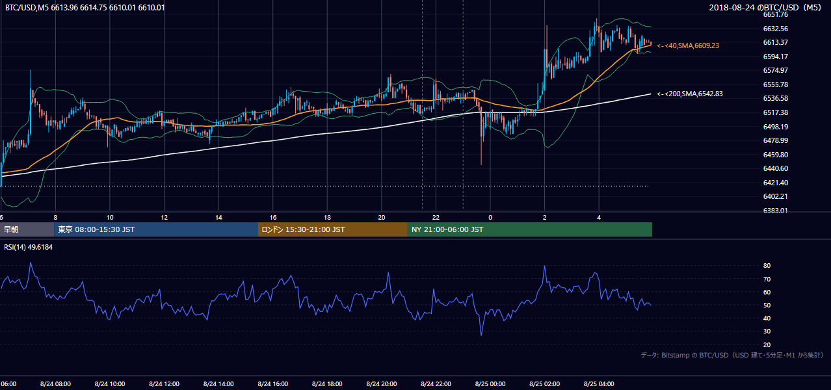Click the 東京 08:00-15:30 JST session bar
The image size is (831, 390).
click(x=156, y=229)
